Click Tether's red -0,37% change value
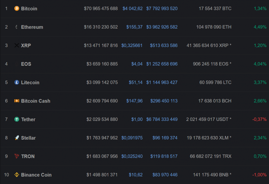Image resolution: width=269 pixels, height=184 pixels. click(x=259, y=119)
